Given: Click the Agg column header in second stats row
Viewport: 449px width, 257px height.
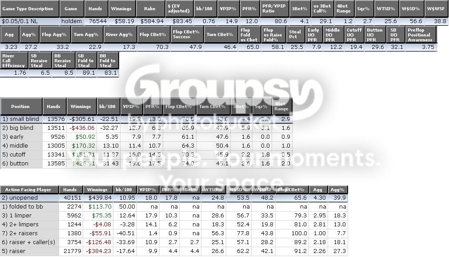Looking at the screenshot, I should tap(9, 35).
